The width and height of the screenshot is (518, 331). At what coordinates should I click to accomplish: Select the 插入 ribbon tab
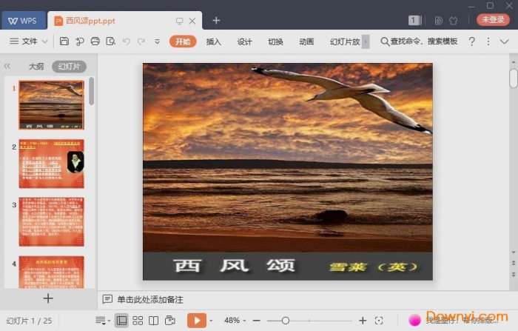[x=213, y=41]
